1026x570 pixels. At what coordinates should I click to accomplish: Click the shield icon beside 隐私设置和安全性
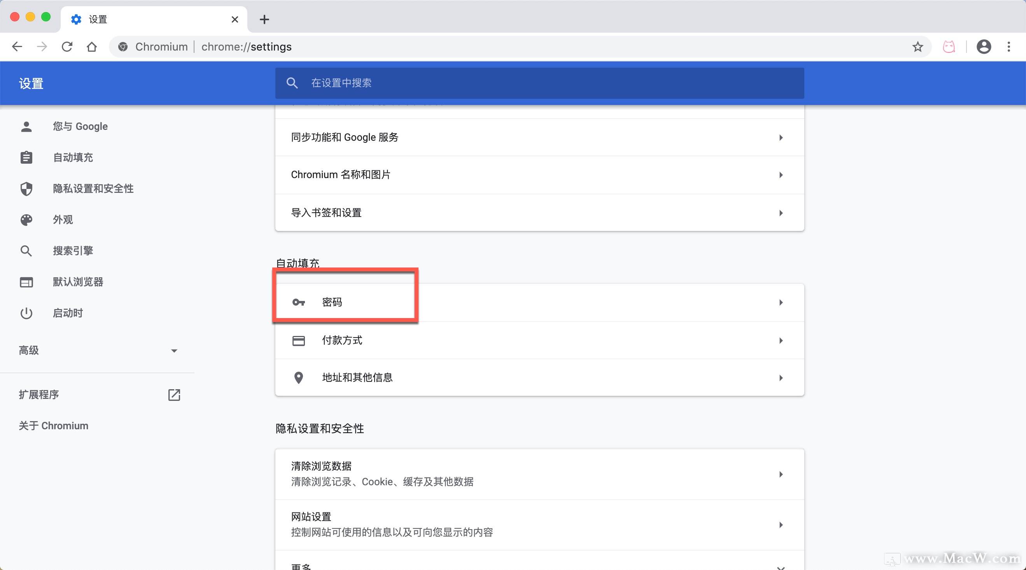coord(26,189)
